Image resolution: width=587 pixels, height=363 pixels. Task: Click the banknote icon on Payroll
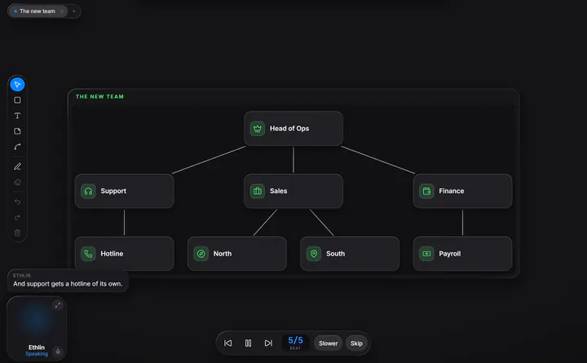point(426,254)
